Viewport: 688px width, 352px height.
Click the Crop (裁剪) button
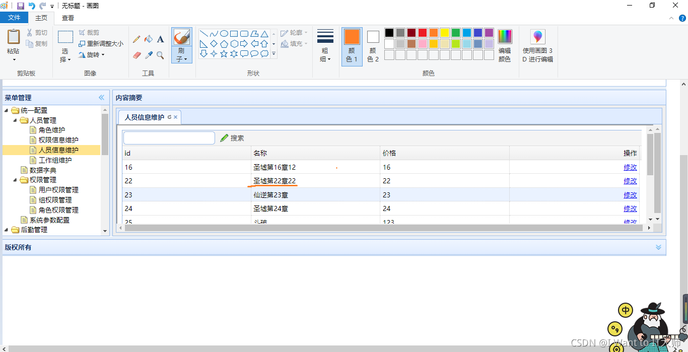pos(89,33)
